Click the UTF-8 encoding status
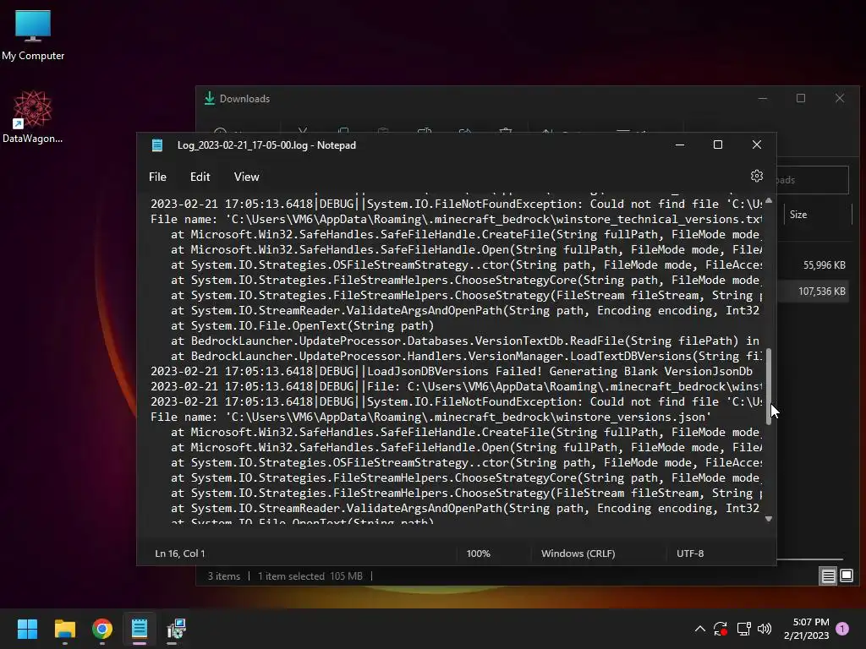This screenshot has height=649, width=866. (690, 553)
